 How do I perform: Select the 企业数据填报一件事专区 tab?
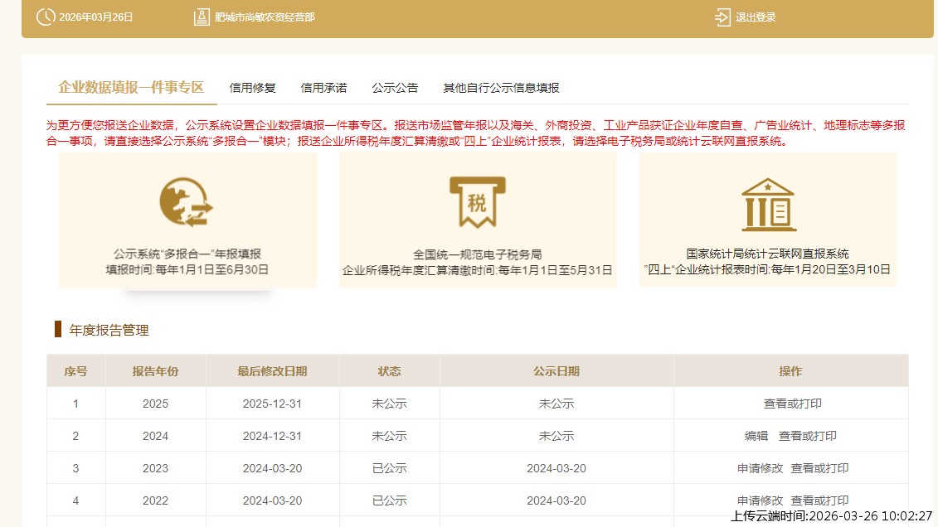(x=131, y=87)
